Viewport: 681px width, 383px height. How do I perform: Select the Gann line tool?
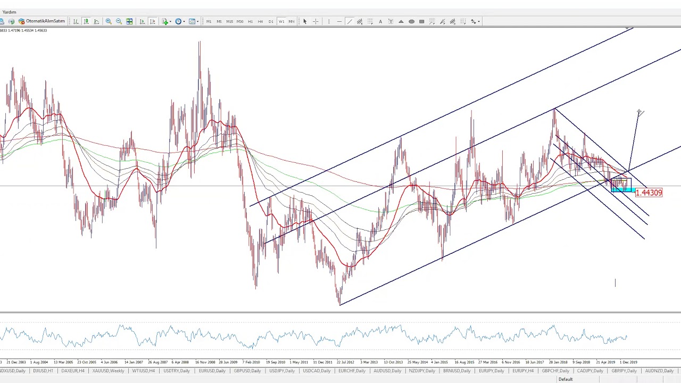pyautogui.click(x=432, y=21)
